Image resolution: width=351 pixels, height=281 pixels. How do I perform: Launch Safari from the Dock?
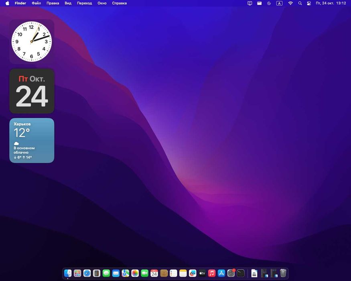pos(87,273)
